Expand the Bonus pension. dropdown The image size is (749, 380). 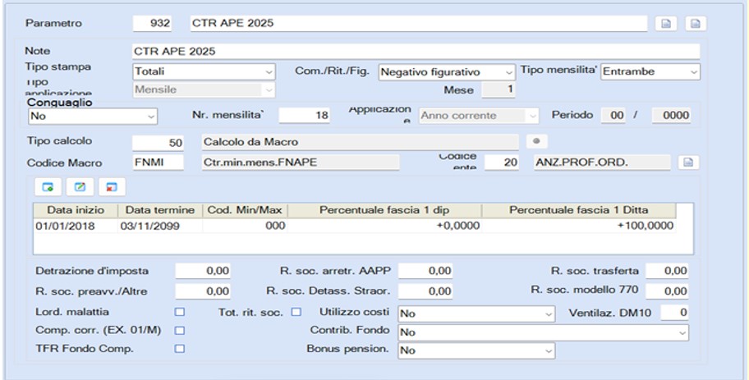click(x=476, y=350)
